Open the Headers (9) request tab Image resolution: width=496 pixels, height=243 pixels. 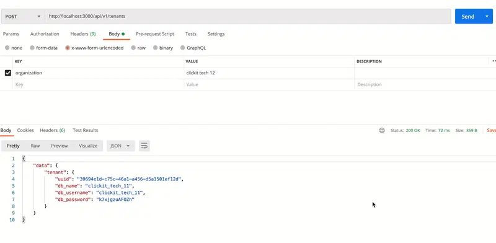pos(83,34)
